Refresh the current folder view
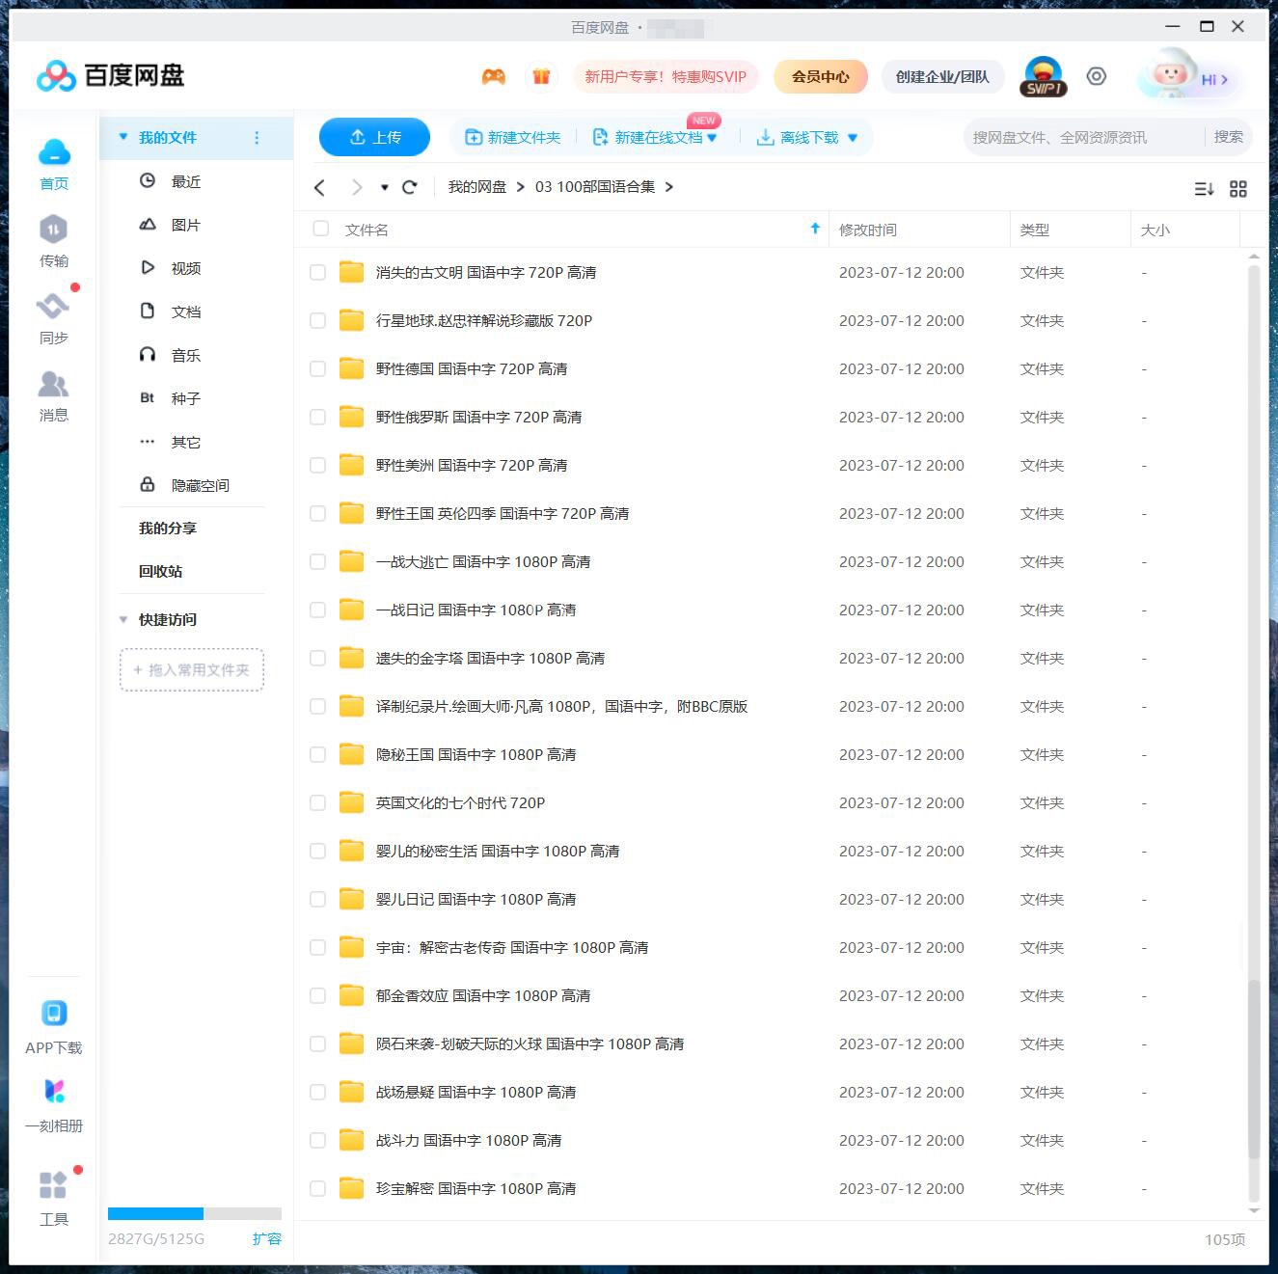1278x1274 pixels. (x=410, y=187)
